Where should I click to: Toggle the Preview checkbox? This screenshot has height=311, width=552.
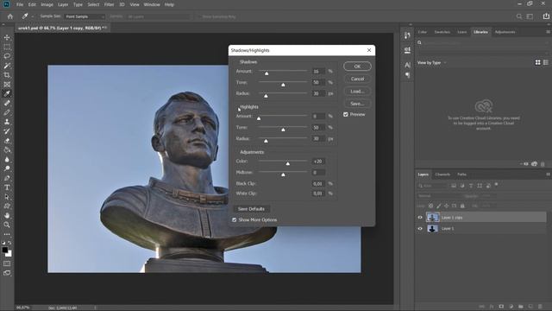(x=346, y=114)
